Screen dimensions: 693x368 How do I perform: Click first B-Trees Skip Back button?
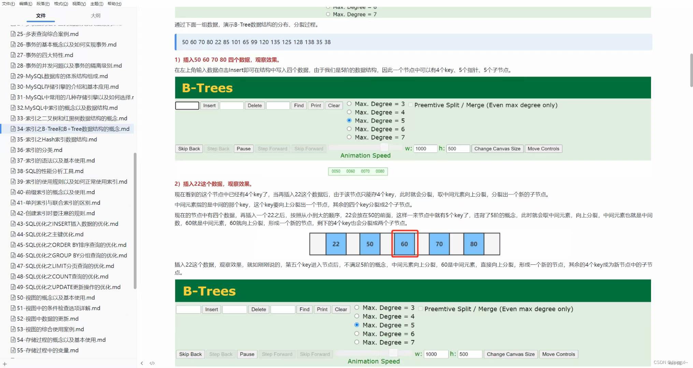189,149
